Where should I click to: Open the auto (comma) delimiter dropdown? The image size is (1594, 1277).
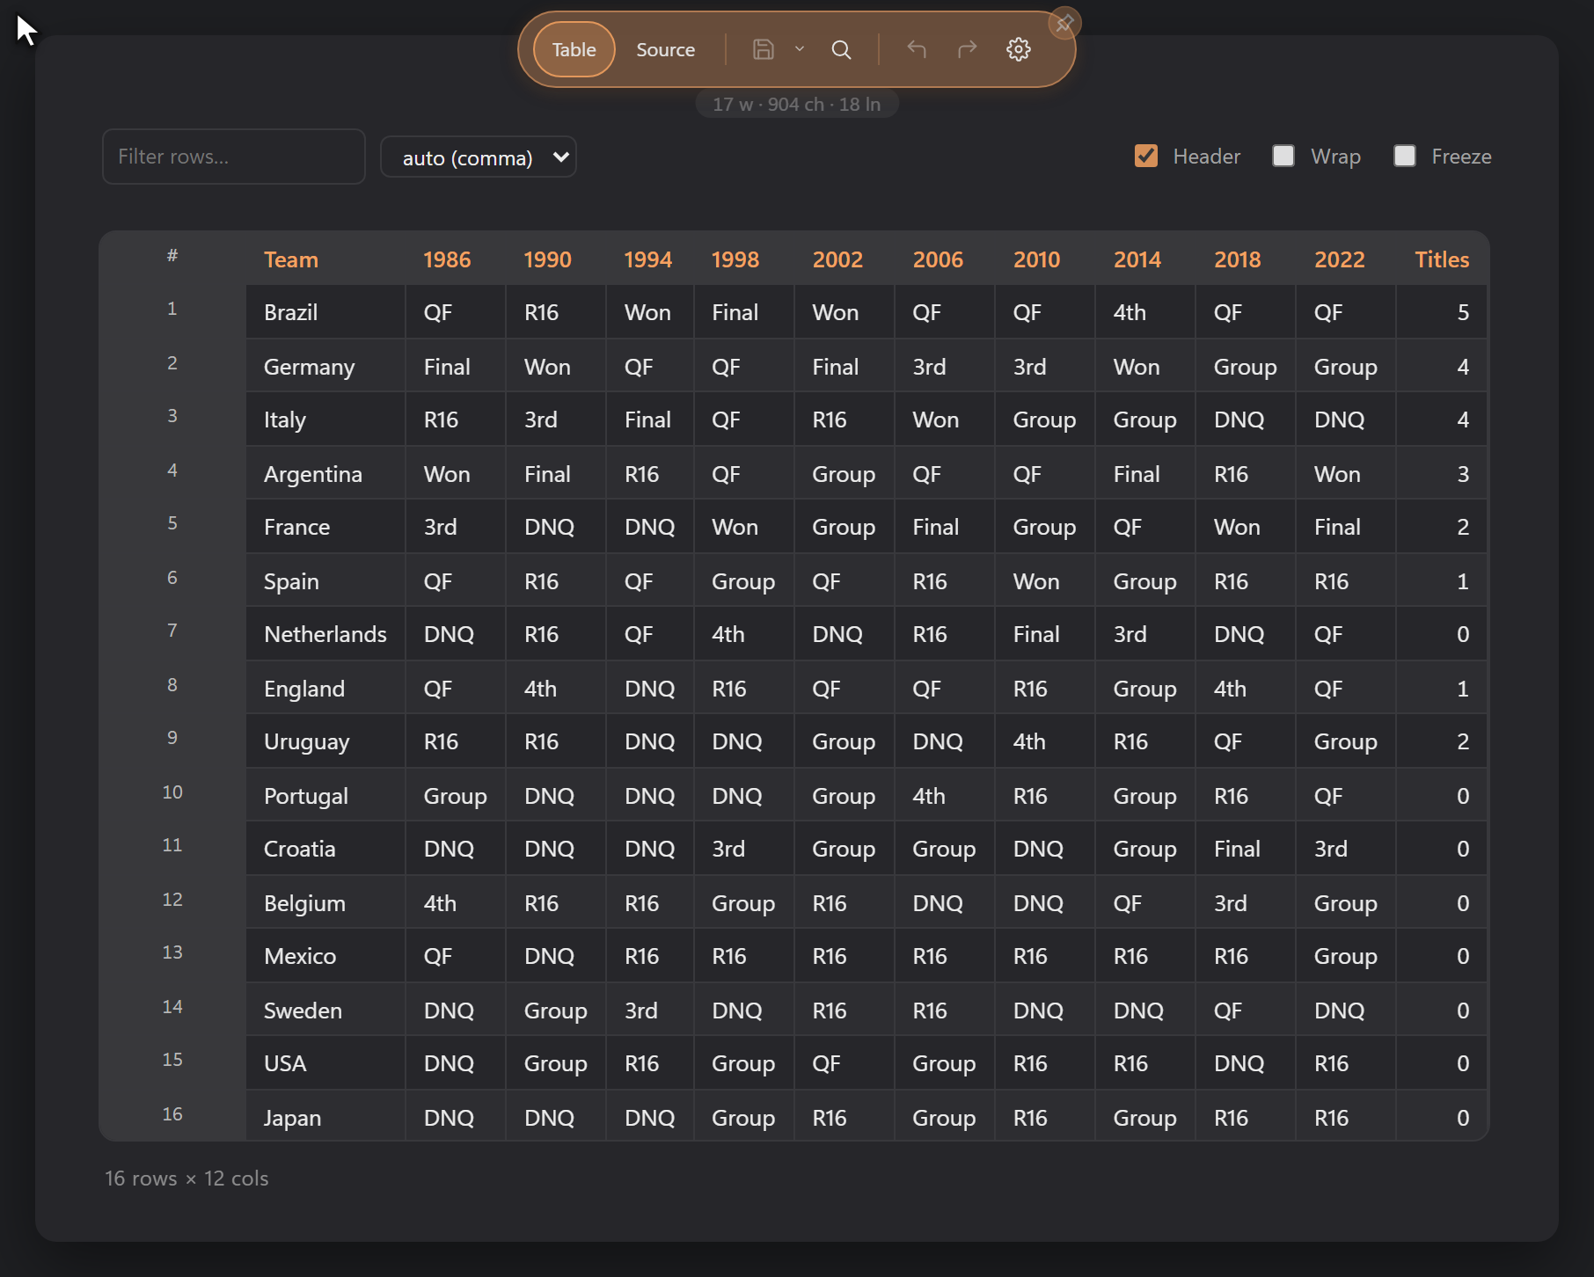(479, 157)
